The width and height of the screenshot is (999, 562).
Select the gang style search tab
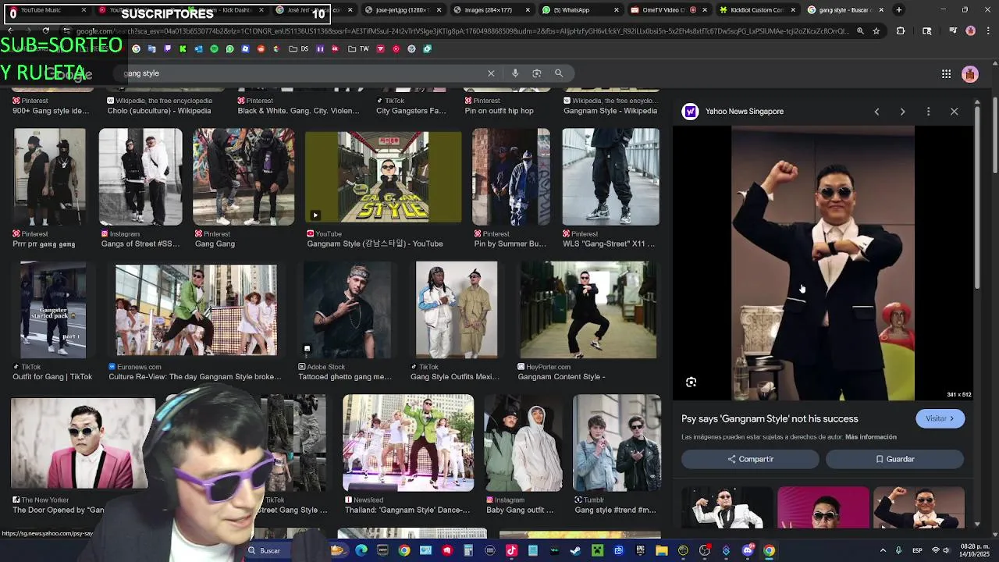click(x=846, y=10)
